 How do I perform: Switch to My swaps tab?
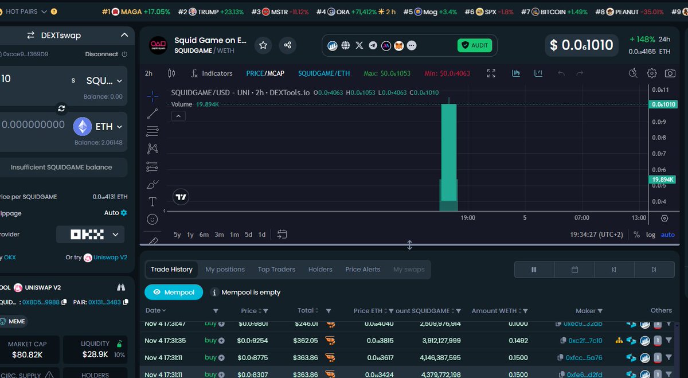tap(409, 269)
